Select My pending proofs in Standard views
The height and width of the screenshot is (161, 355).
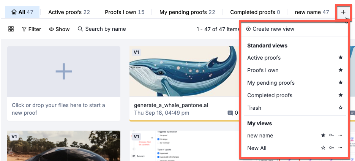271,83
